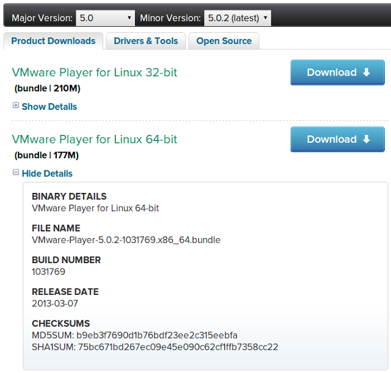Screen dimensions: 391x373
Task: Click the CHECKSUMS heading
Action: (61, 324)
